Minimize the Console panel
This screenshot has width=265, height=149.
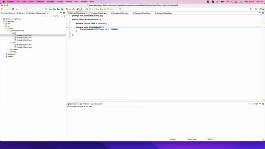coord(260,103)
